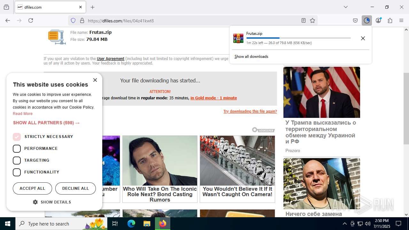
Task: Open the User Agreement link
Action: [x=111, y=59]
